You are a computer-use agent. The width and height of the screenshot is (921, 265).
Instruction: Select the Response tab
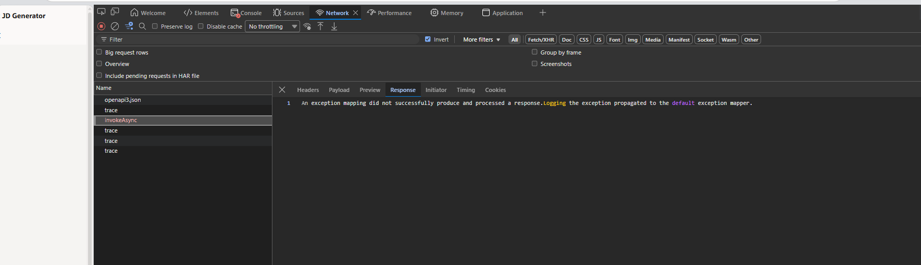tap(403, 90)
